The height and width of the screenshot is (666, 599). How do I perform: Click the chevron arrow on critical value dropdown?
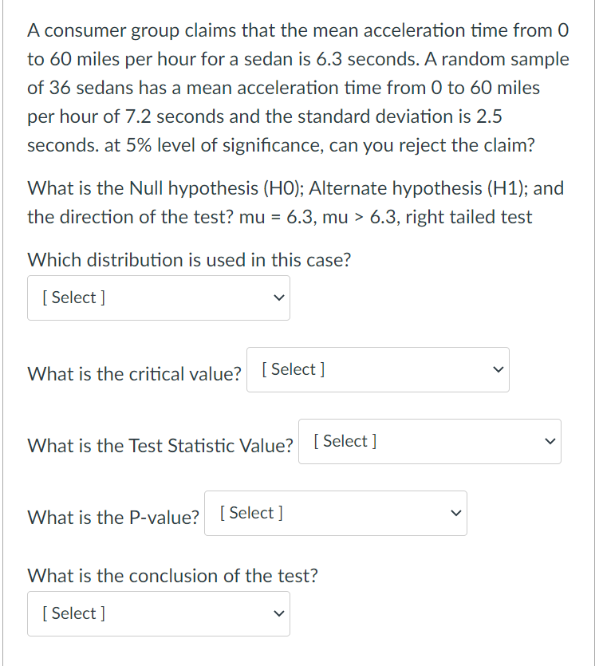pyautogui.click(x=496, y=370)
